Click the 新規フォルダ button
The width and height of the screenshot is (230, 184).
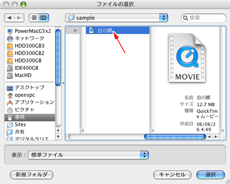coord(32,175)
